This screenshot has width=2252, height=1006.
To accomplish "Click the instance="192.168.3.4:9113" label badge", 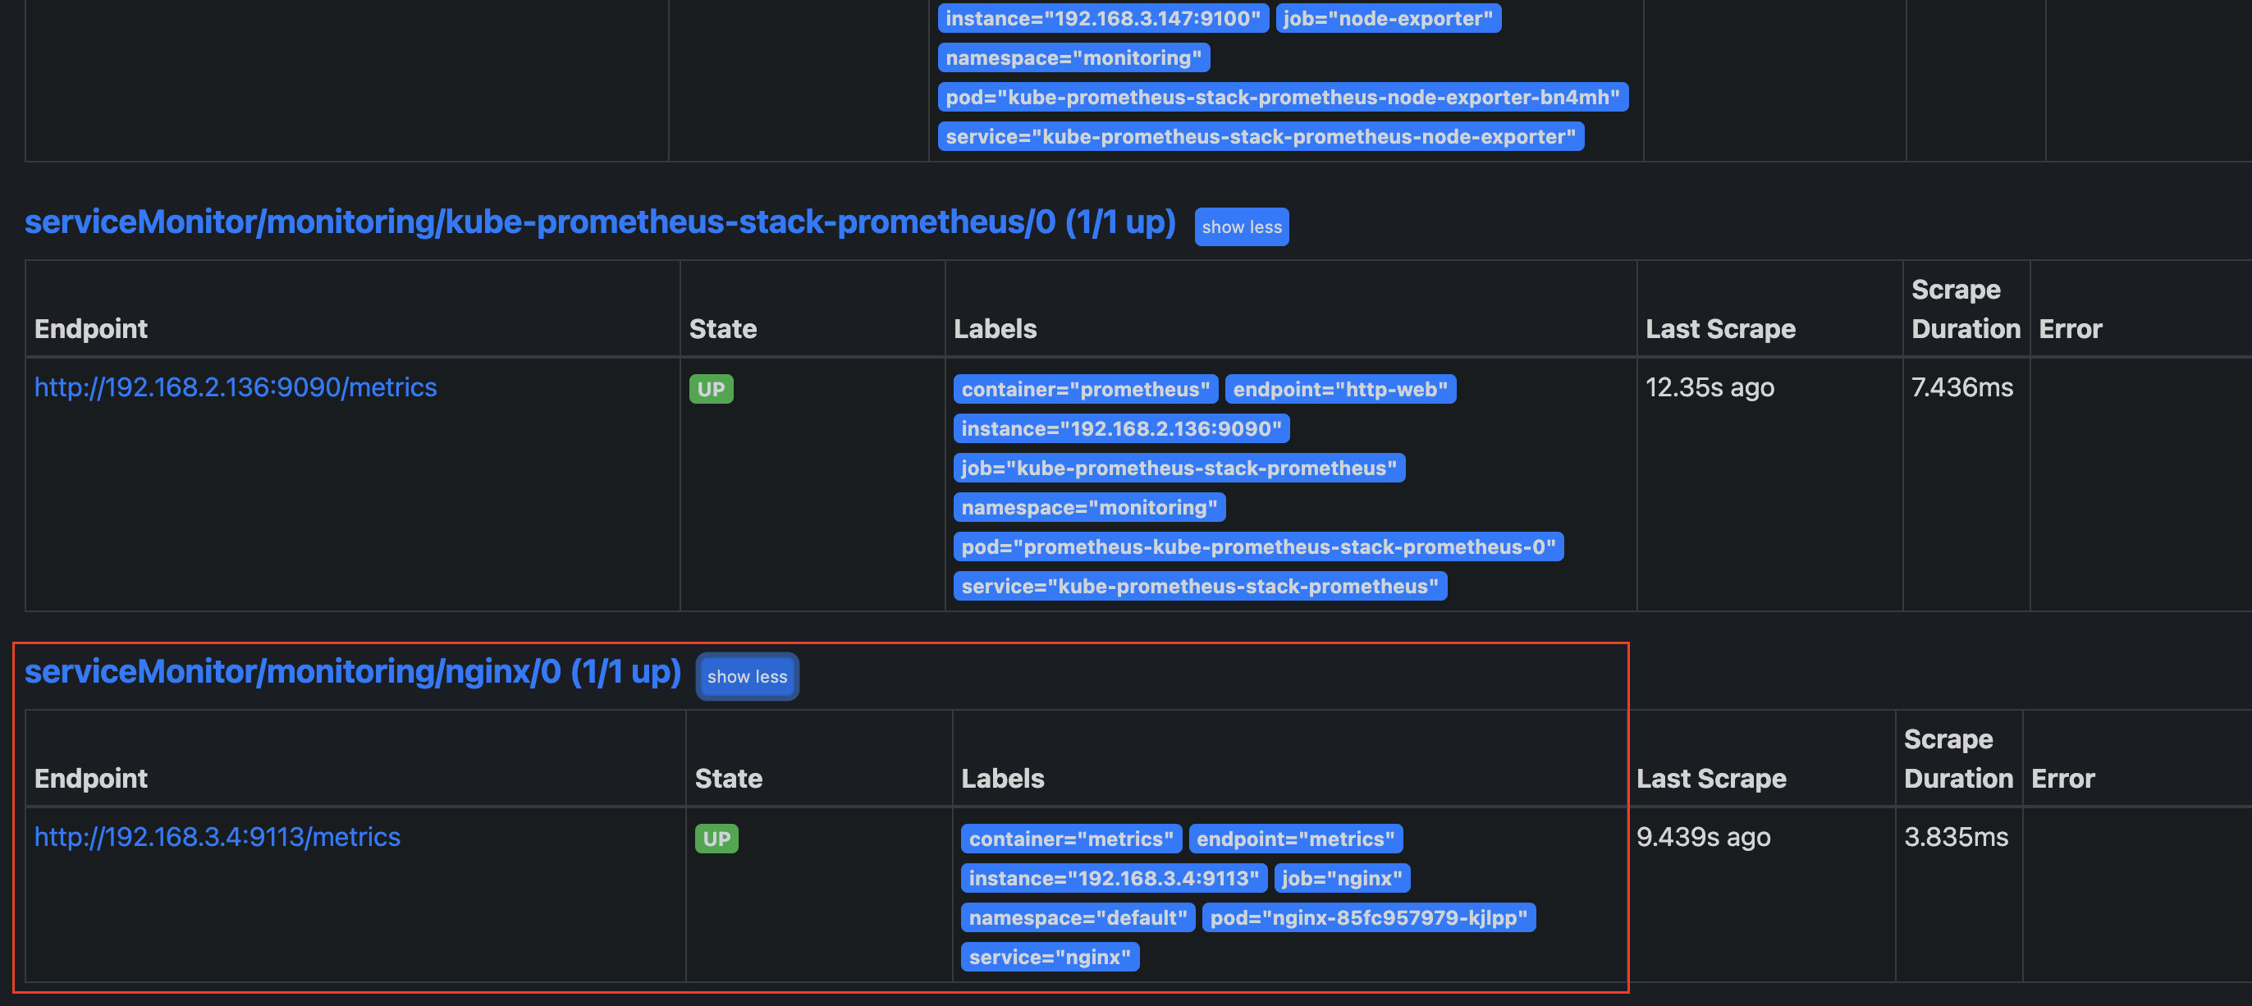I will coord(1113,878).
